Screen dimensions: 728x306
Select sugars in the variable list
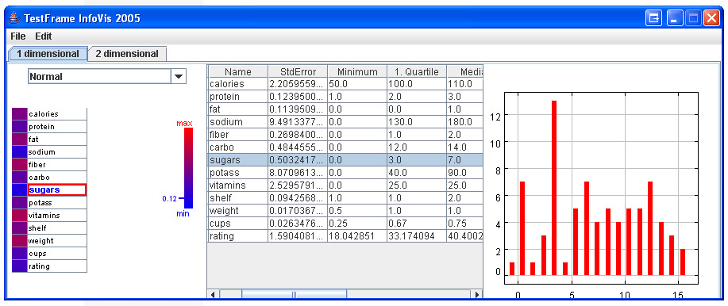57,189
